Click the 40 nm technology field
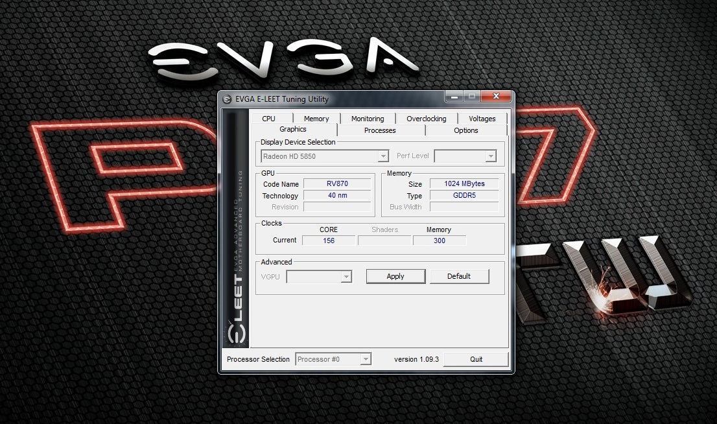The width and height of the screenshot is (717, 424). (337, 195)
